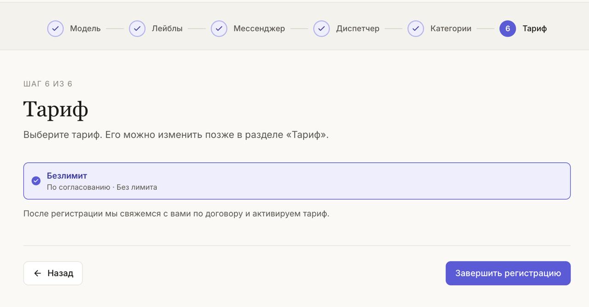Click the Категории step checkmark icon
Viewport: 589px width, 307px height.
coord(416,28)
